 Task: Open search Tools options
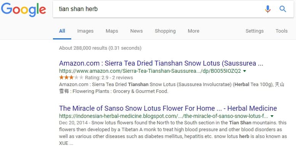(x=282, y=31)
